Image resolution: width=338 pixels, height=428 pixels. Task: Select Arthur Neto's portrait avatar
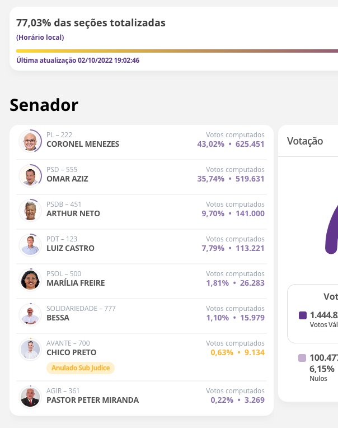pyautogui.click(x=30, y=210)
